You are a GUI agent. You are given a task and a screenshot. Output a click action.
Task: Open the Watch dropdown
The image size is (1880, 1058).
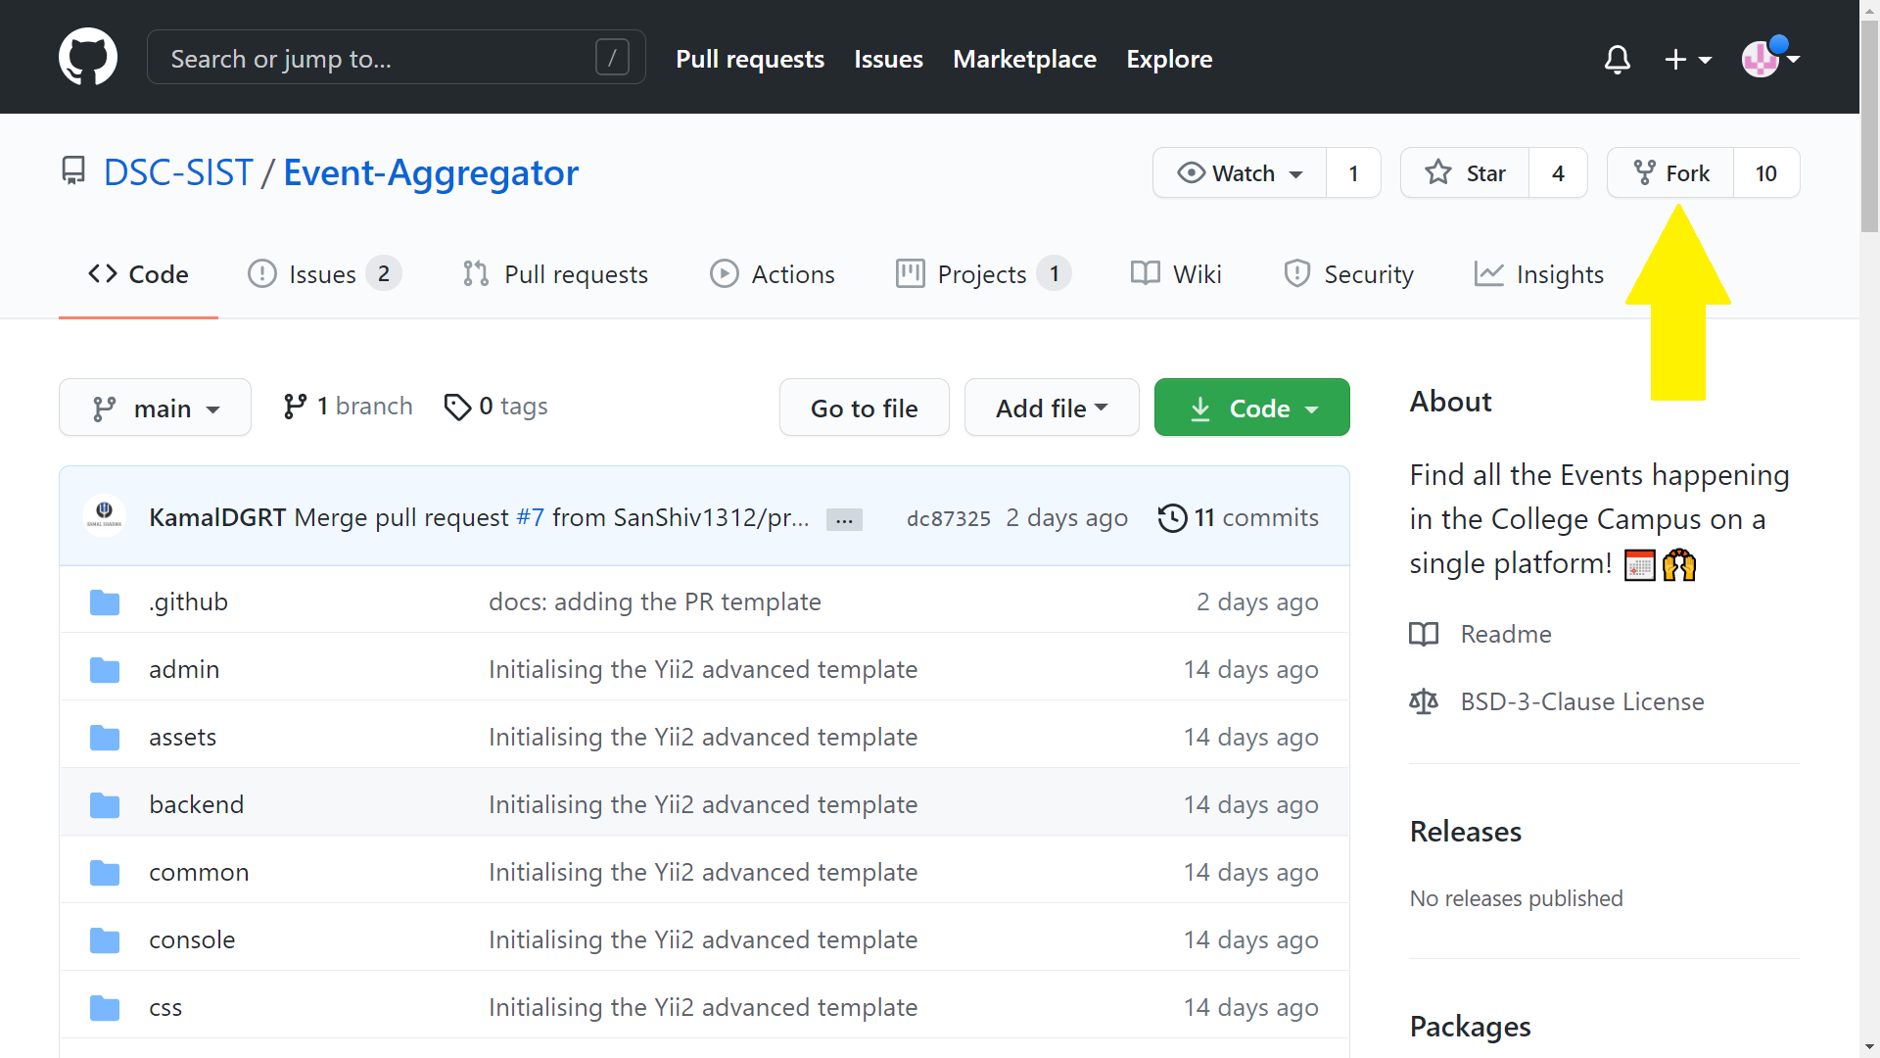click(1240, 172)
